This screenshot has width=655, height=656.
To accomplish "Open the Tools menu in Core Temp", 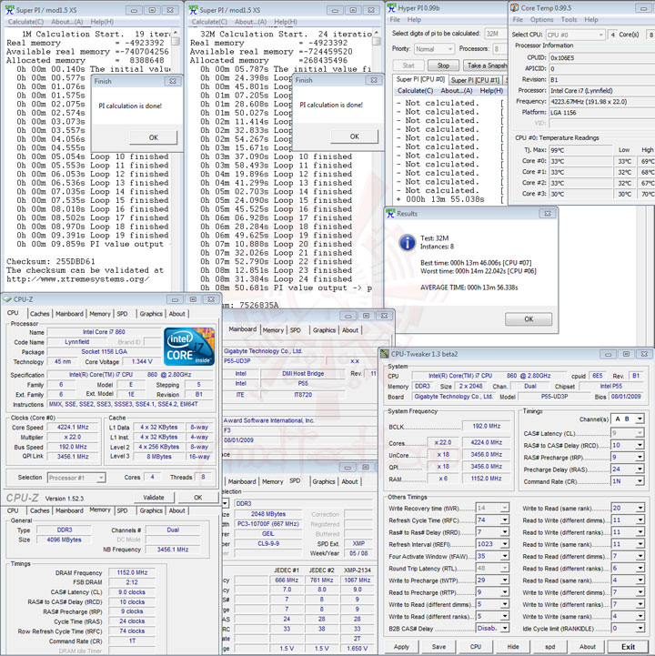I will tap(569, 20).
